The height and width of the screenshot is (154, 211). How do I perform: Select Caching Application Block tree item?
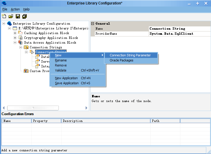point(47,33)
